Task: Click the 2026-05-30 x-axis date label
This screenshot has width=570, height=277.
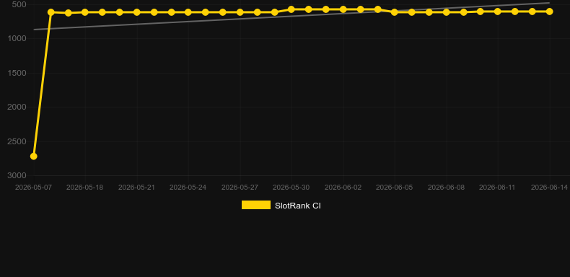Action: click(291, 188)
